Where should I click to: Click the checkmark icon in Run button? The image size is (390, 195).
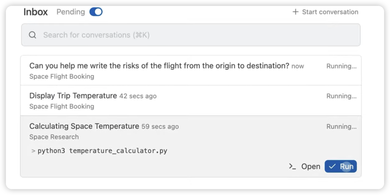(x=332, y=166)
